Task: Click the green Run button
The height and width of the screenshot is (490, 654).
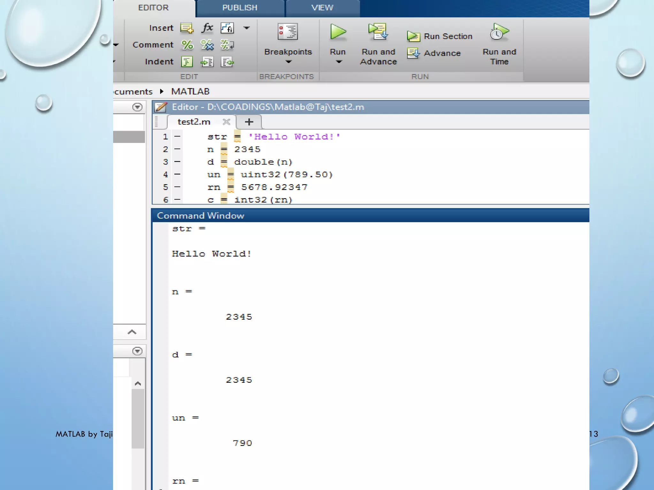Action: (338, 32)
